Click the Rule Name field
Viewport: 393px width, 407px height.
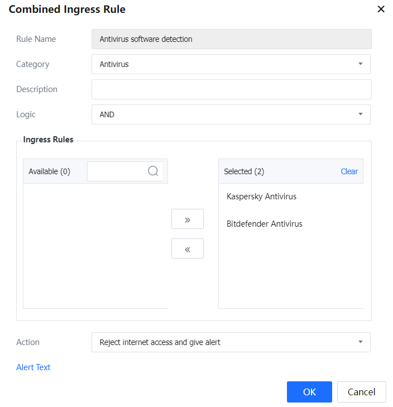(231, 39)
